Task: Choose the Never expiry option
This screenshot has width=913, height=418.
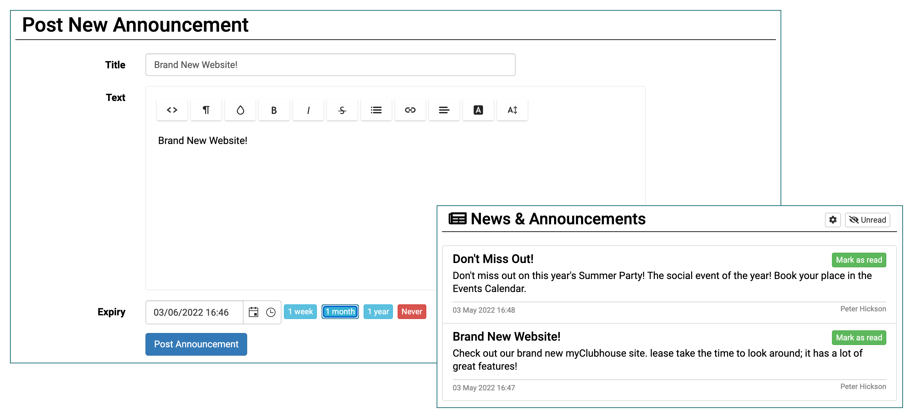Action: coord(412,312)
